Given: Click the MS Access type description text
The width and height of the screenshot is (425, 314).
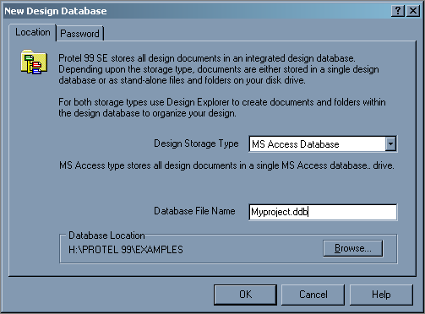Looking at the screenshot, I should click(226, 165).
